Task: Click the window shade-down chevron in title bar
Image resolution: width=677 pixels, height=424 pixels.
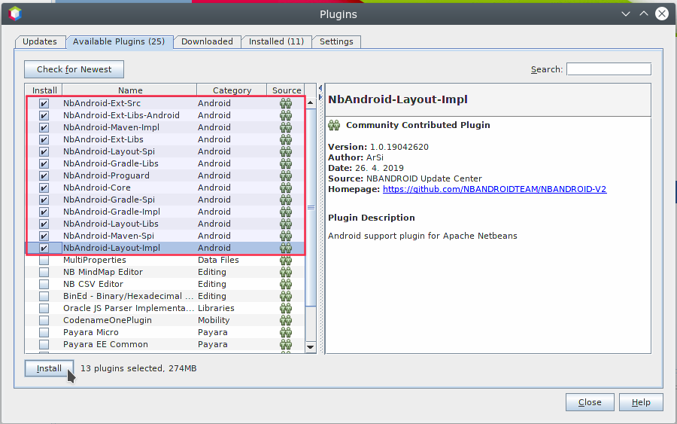Action: click(625, 14)
